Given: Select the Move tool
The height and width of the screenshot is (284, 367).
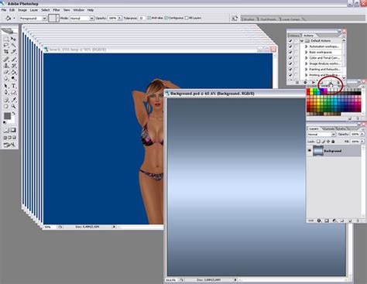Looking at the screenshot, I should click(13, 39).
